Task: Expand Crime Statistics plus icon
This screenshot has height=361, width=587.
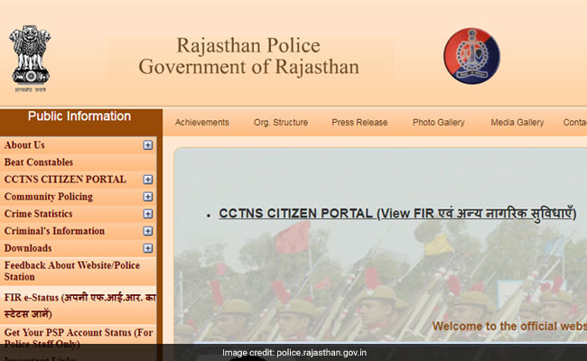Action: coord(148,214)
